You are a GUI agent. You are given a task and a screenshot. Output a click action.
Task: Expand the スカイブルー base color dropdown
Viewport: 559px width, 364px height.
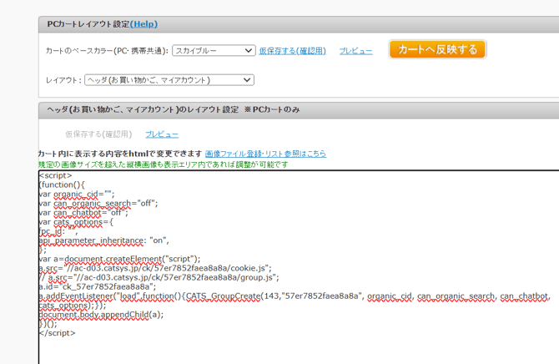tap(213, 51)
